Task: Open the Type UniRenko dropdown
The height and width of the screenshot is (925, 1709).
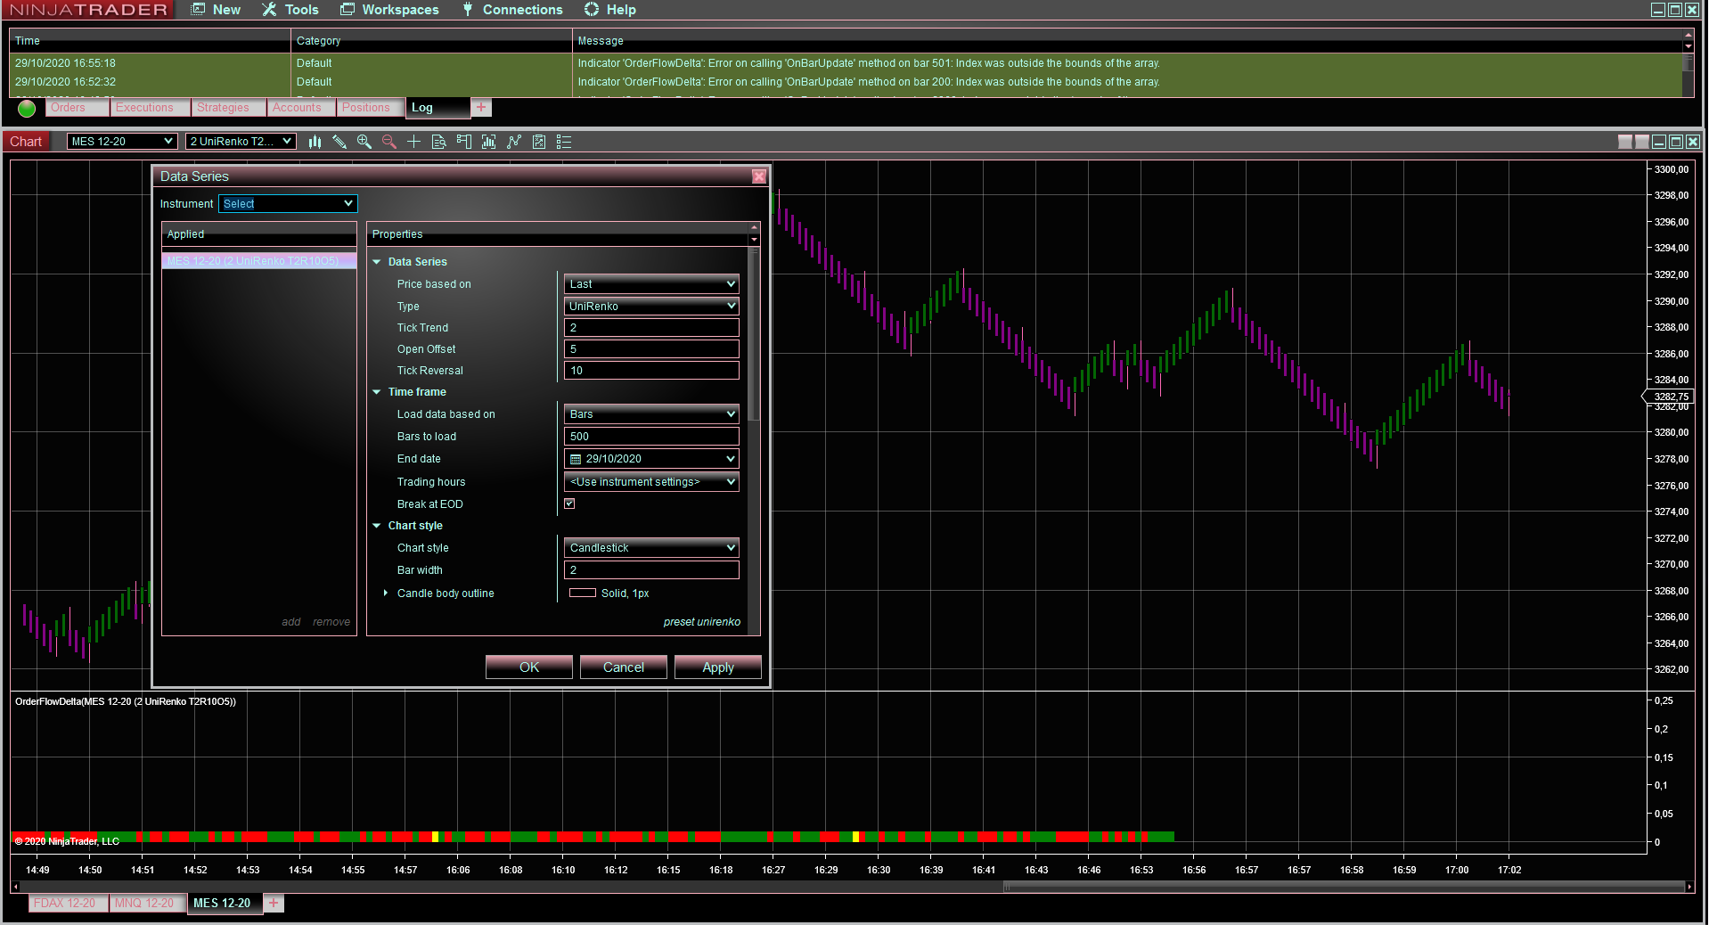Action: point(651,307)
